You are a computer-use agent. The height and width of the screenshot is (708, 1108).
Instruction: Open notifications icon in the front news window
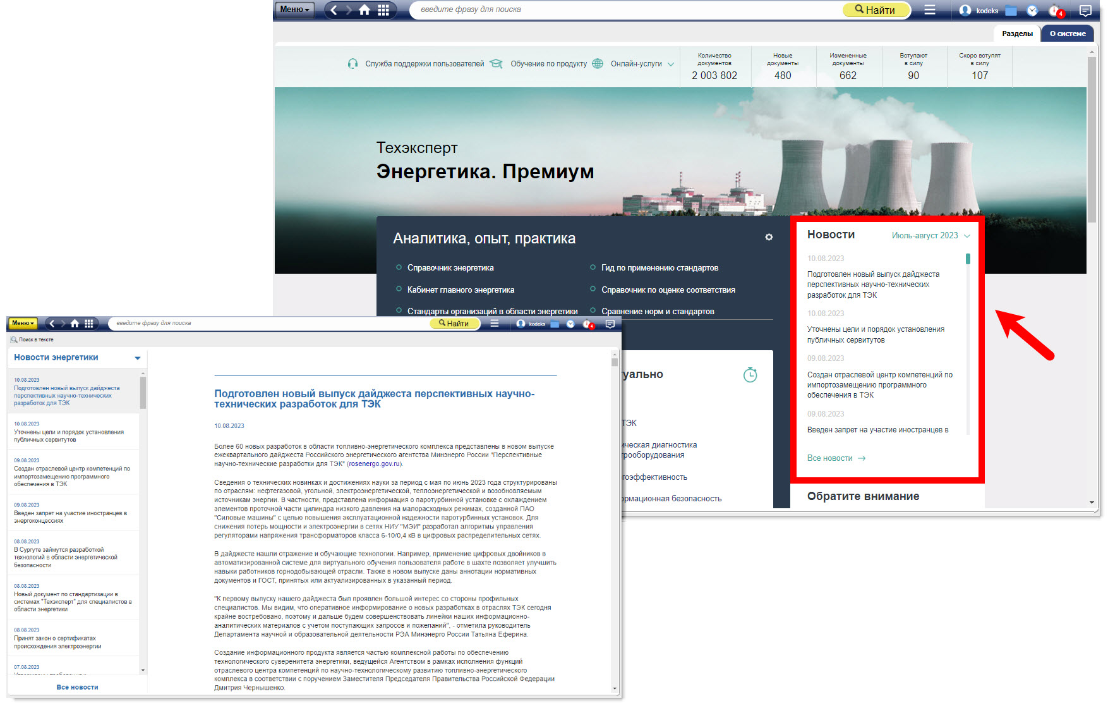pyautogui.click(x=588, y=324)
